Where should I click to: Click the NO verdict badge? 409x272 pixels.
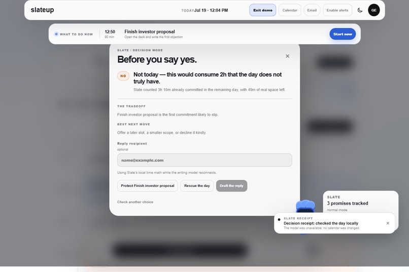[123, 76]
